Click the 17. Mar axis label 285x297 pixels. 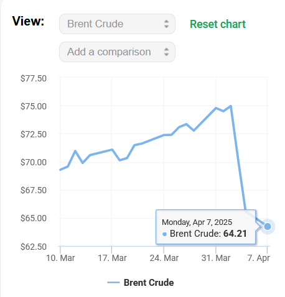(x=112, y=258)
